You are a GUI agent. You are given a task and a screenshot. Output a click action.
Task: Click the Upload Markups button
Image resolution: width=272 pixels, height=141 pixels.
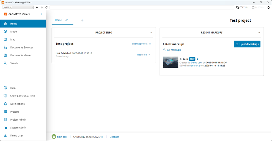point(247,44)
